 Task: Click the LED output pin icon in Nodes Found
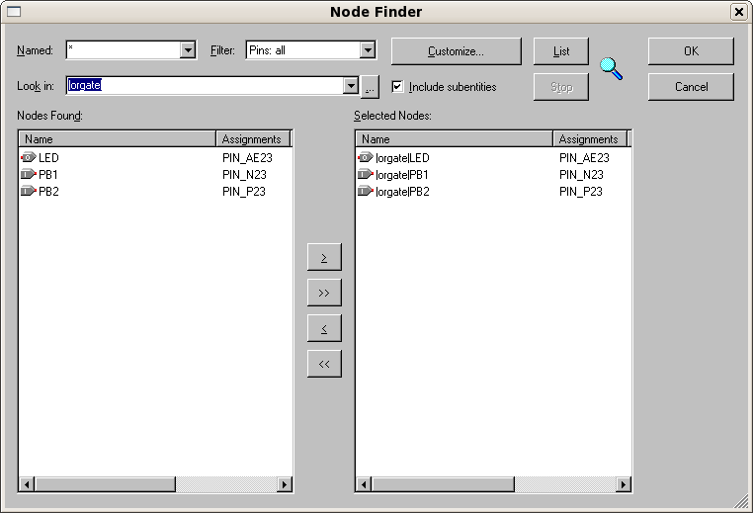(x=28, y=158)
